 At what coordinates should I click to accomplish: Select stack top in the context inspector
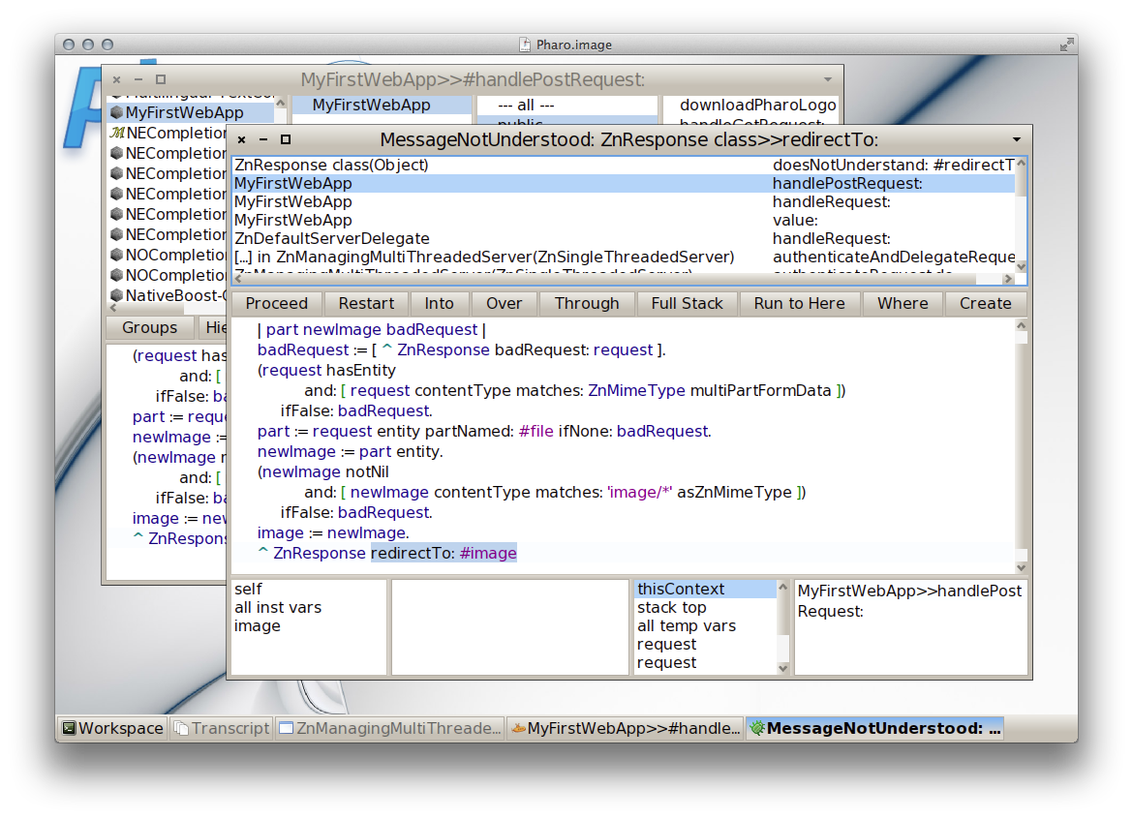(x=705, y=607)
